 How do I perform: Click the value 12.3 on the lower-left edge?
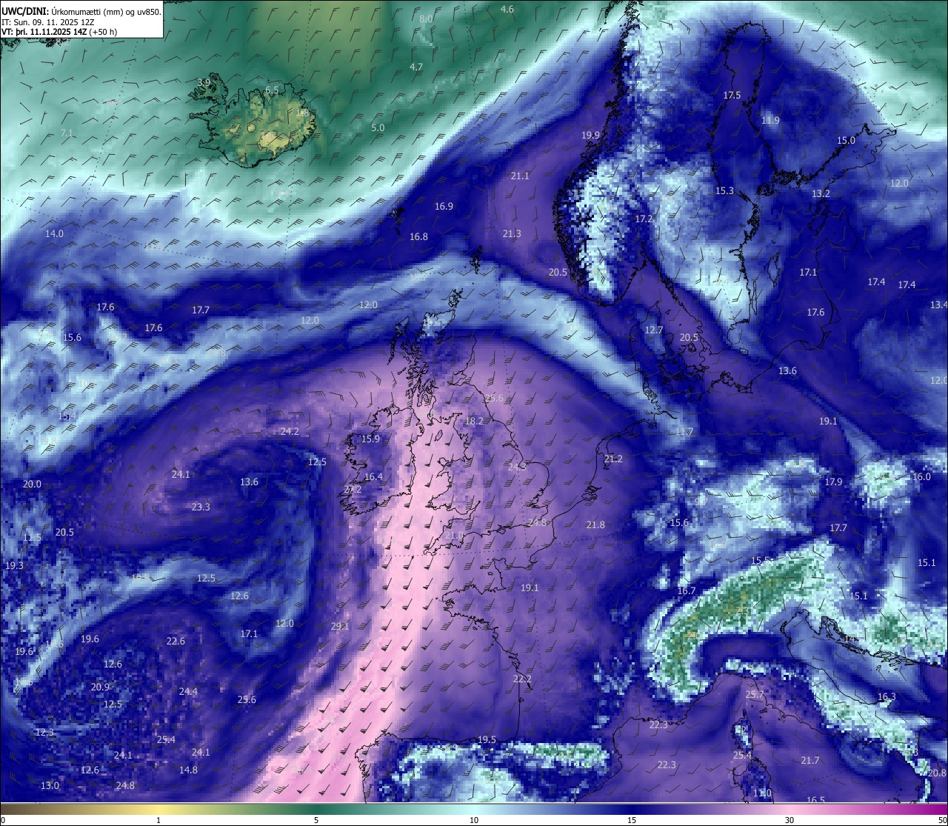(44, 732)
